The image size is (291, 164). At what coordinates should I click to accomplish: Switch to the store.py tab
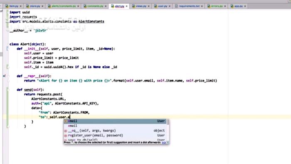[x=35, y=6]
